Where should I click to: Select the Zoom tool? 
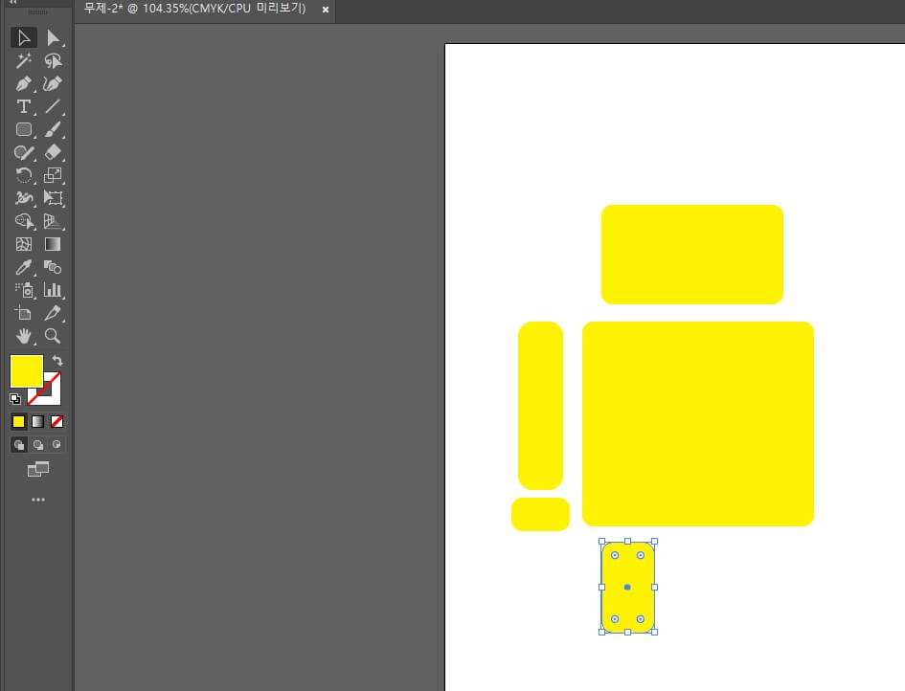(x=53, y=336)
